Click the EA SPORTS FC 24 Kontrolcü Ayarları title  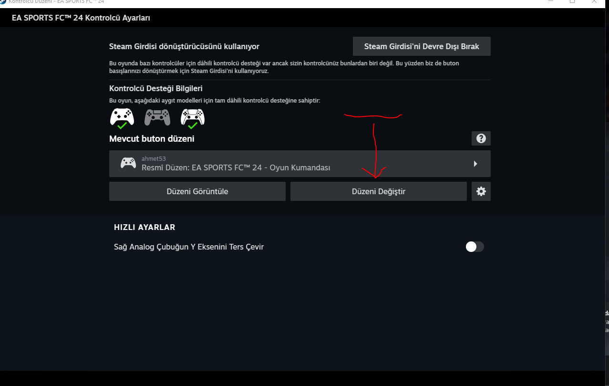tap(81, 18)
